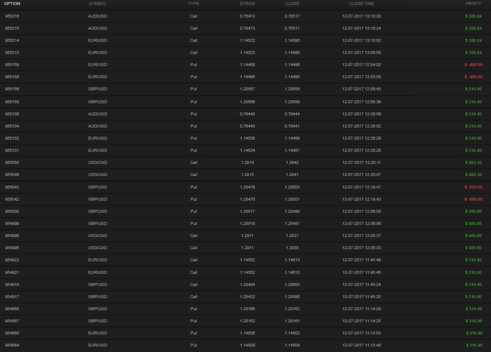Select AUD/USD symbol in row 955105
Image resolution: width=491 pixels, height=352 pixels.
[x=97, y=114]
